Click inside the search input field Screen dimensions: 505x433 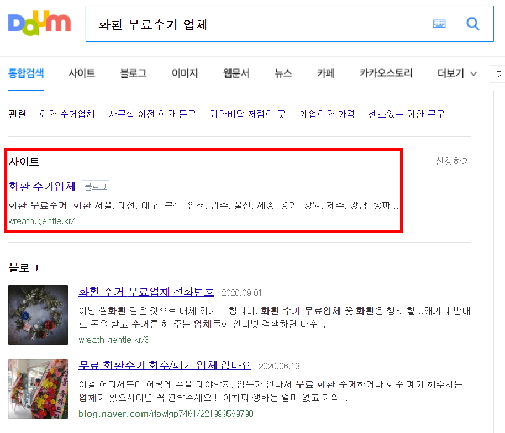tap(257, 24)
